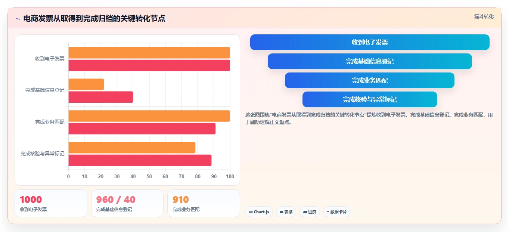Click the 完成核验与异常标记 y-axis label
The width and height of the screenshot is (509, 232).
point(42,154)
